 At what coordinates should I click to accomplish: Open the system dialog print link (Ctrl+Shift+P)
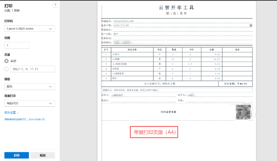(25, 119)
